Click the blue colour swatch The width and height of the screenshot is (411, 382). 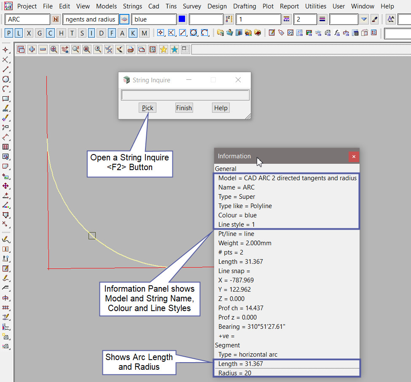pos(182,19)
